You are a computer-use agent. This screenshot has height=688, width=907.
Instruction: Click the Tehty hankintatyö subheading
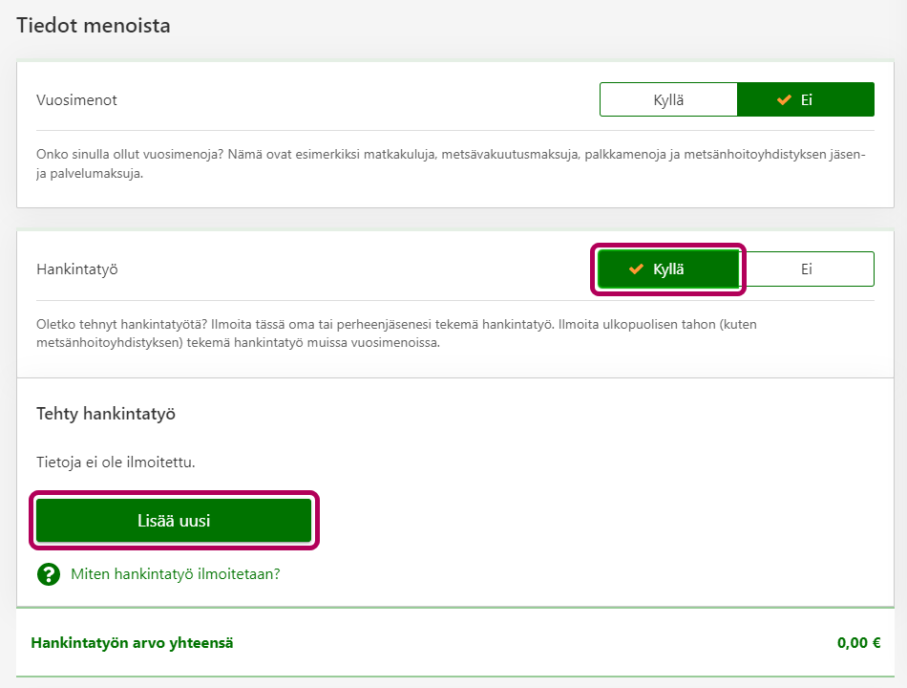click(106, 414)
